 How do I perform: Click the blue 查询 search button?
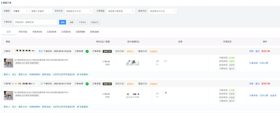click(x=62, y=22)
